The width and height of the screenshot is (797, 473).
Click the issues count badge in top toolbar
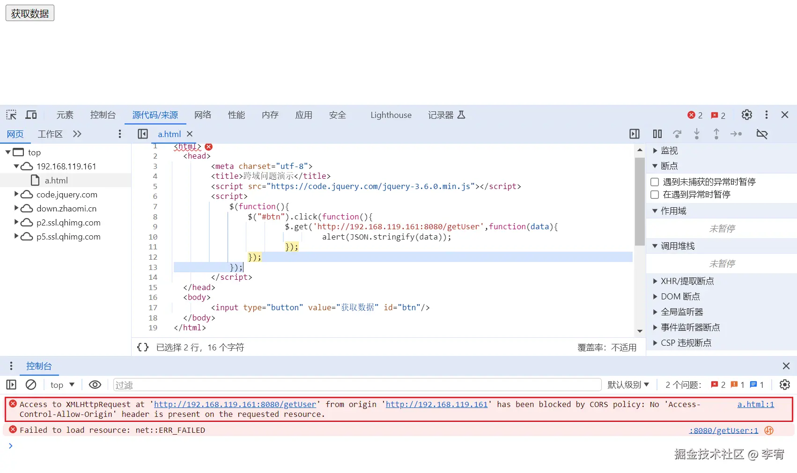(718, 115)
